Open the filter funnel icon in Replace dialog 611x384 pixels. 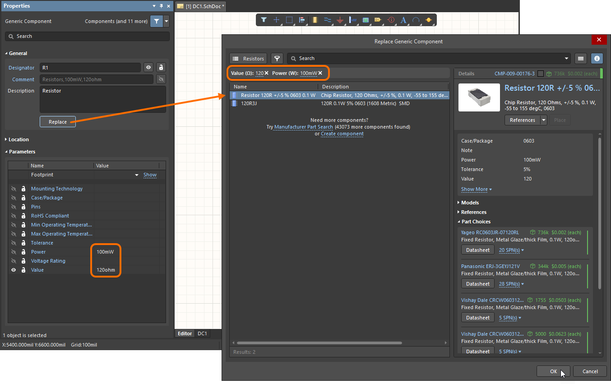tap(277, 58)
